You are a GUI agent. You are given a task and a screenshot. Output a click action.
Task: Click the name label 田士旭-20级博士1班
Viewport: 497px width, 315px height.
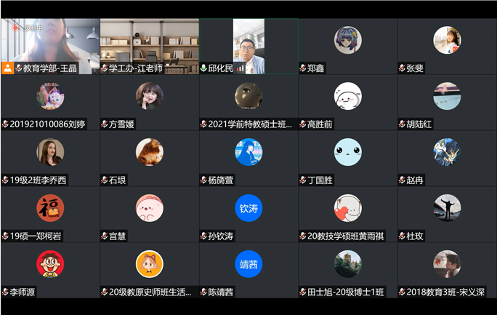coord(346,292)
